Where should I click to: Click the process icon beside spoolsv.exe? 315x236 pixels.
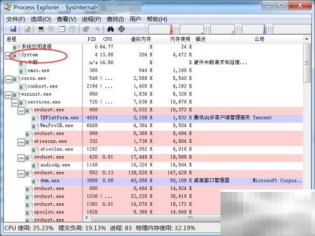click(x=29, y=213)
